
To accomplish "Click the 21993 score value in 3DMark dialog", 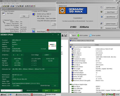I will tap(73, 27).
